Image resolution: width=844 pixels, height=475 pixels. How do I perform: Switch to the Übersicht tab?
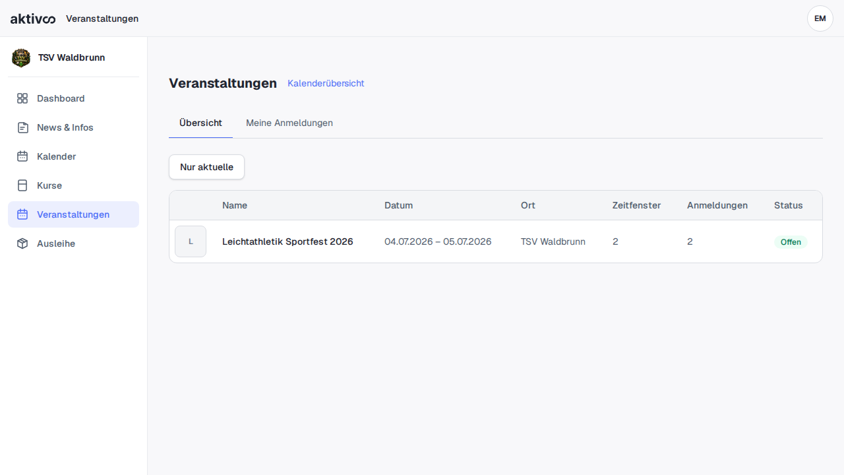click(x=200, y=123)
